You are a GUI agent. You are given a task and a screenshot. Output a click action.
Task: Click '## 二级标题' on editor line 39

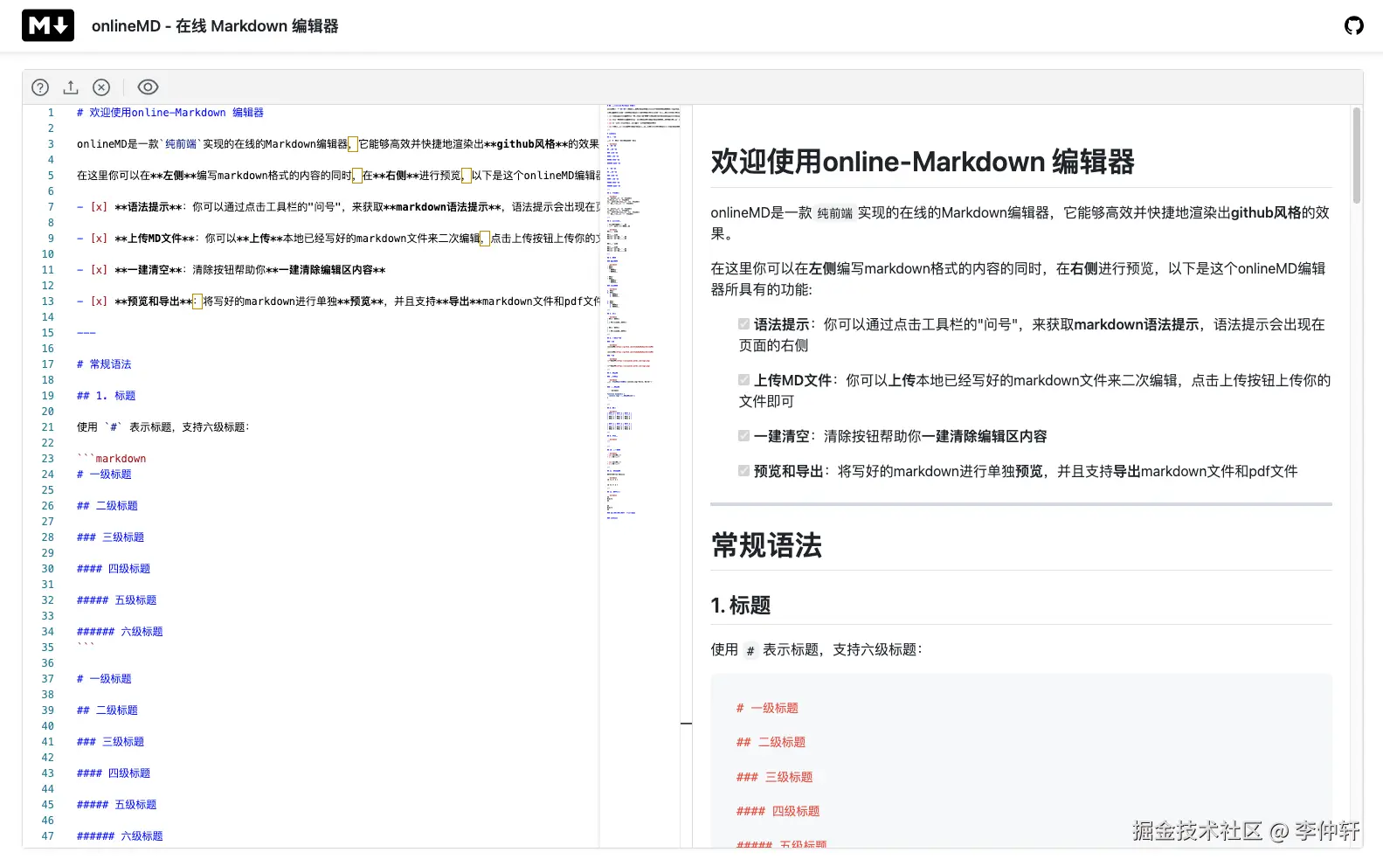[x=107, y=710]
